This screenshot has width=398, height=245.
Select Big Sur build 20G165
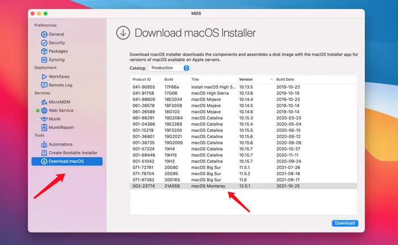coord(172,180)
